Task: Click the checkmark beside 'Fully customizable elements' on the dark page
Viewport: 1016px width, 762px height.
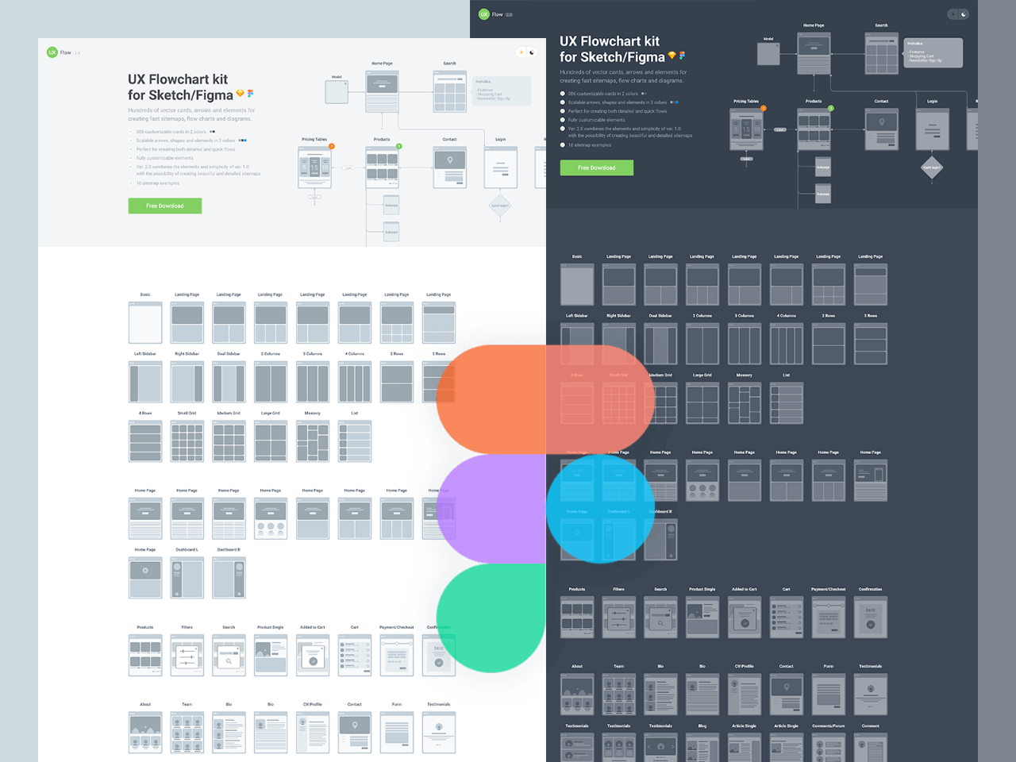Action: point(563,120)
